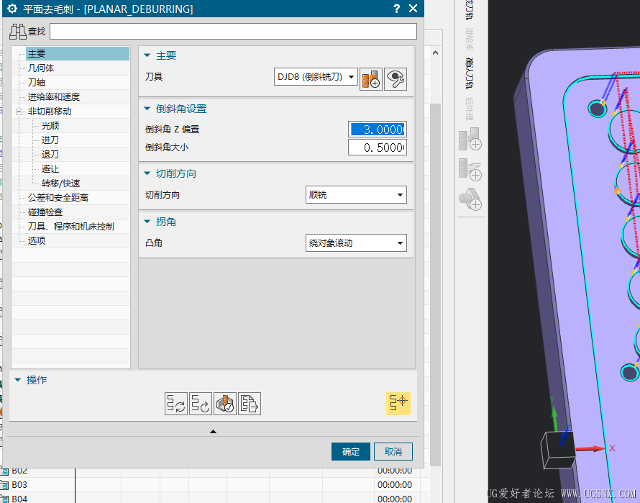
Task: Click the replay tool path icon
Action: pyautogui.click(x=201, y=404)
